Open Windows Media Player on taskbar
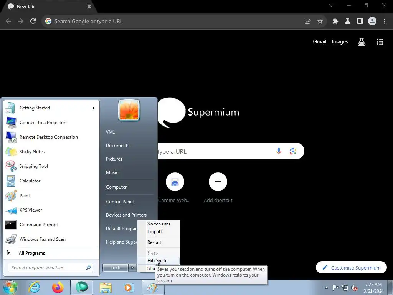The width and height of the screenshot is (393, 295). 129,287
